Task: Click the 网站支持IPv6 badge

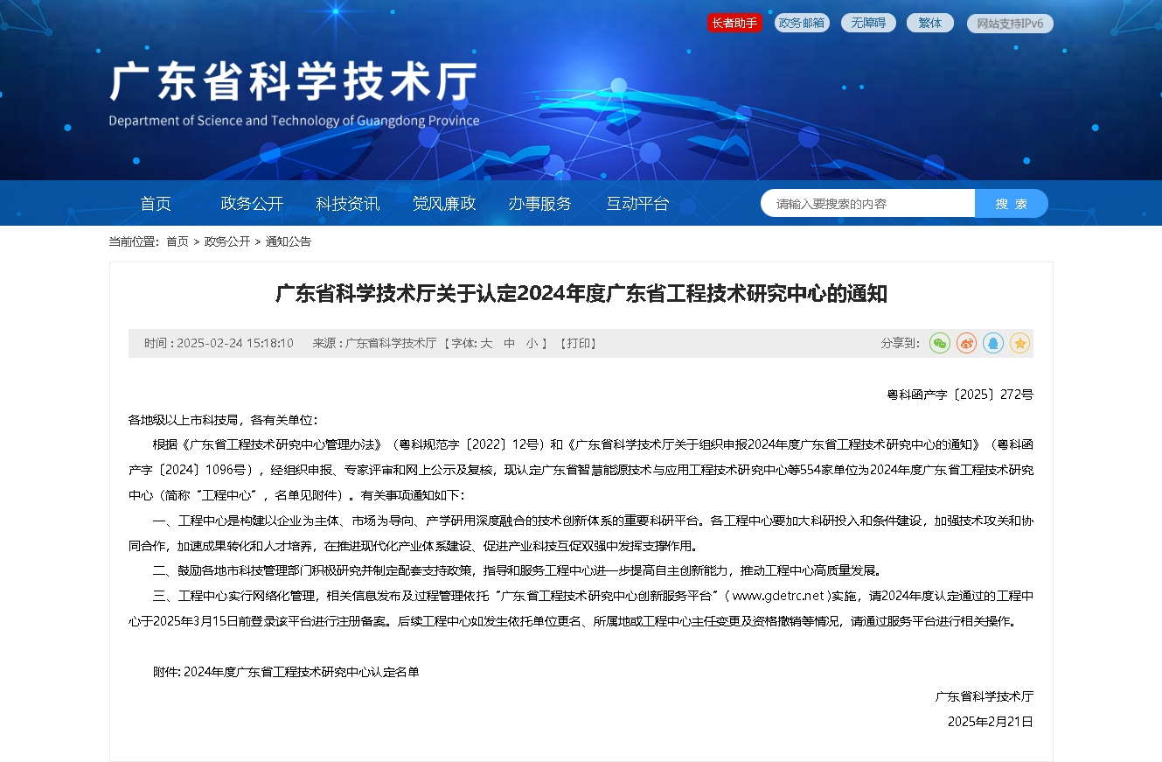Action: point(1010,23)
